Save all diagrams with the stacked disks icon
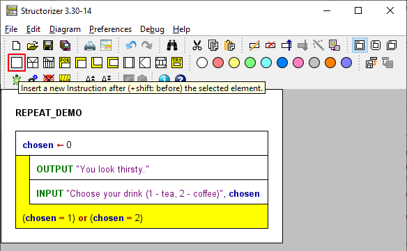This screenshot has height=251, width=407. tap(65, 45)
